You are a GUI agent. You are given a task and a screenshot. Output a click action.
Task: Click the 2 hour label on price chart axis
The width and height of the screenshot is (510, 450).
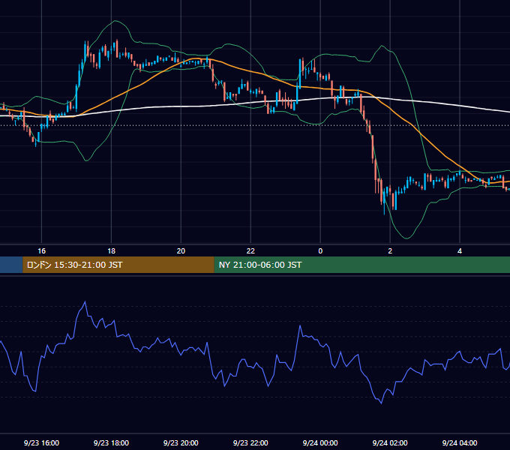390,251
